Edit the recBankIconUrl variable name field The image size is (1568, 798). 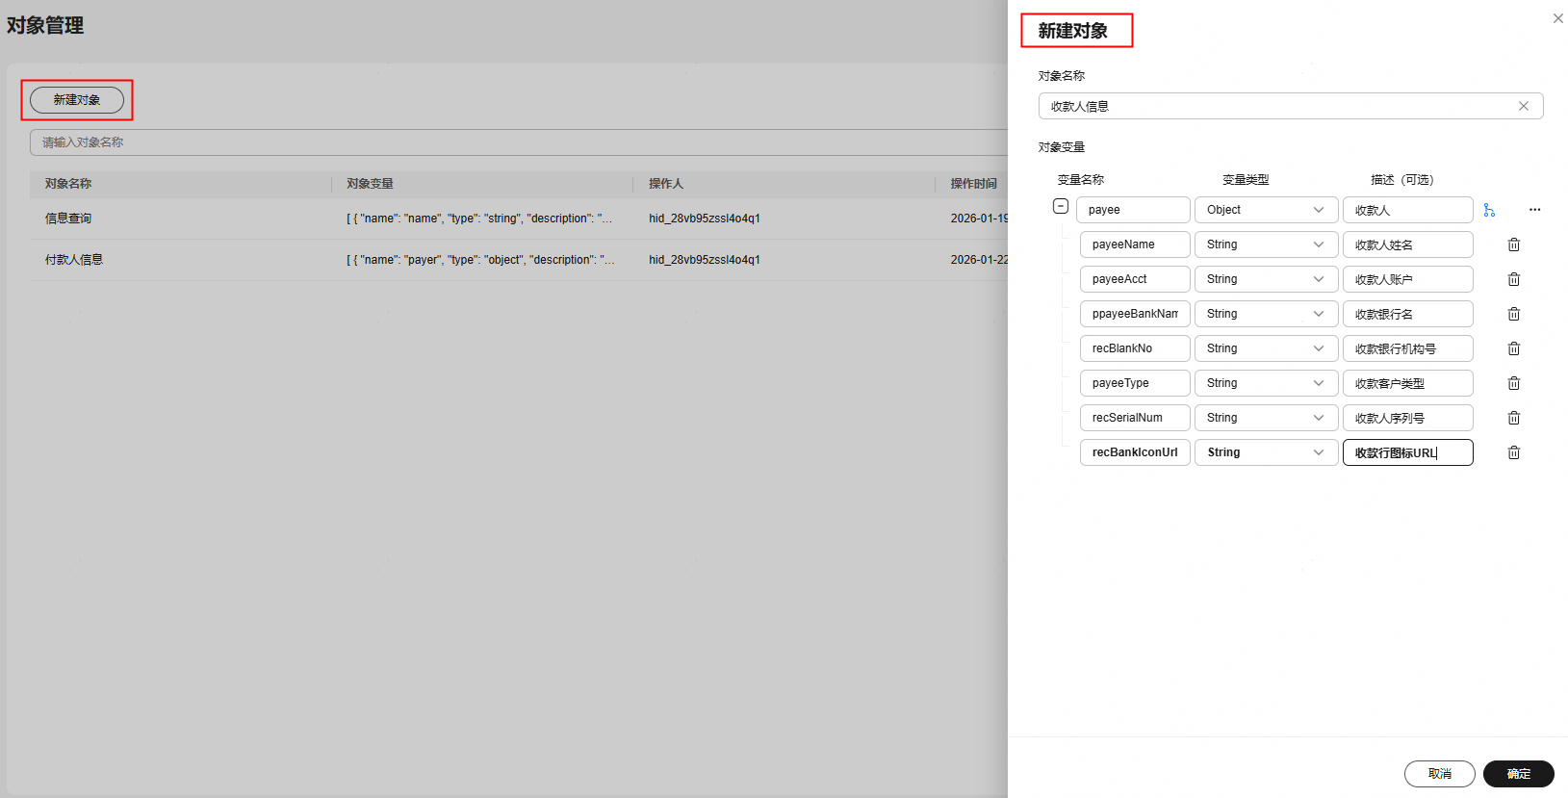pyautogui.click(x=1135, y=452)
